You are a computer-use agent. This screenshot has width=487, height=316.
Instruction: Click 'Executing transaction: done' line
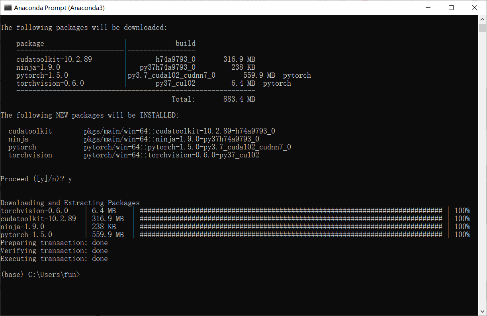tap(54, 259)
